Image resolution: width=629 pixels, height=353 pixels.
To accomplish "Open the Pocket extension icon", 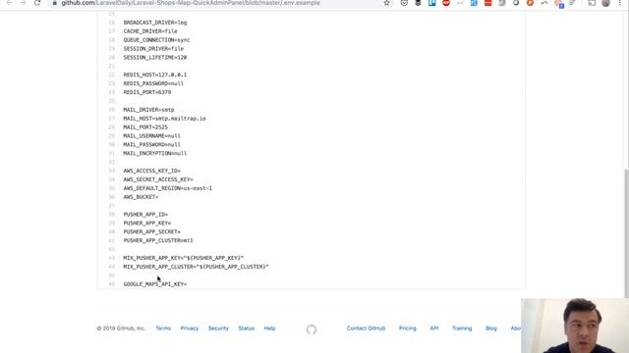I will tap(404, 3).
